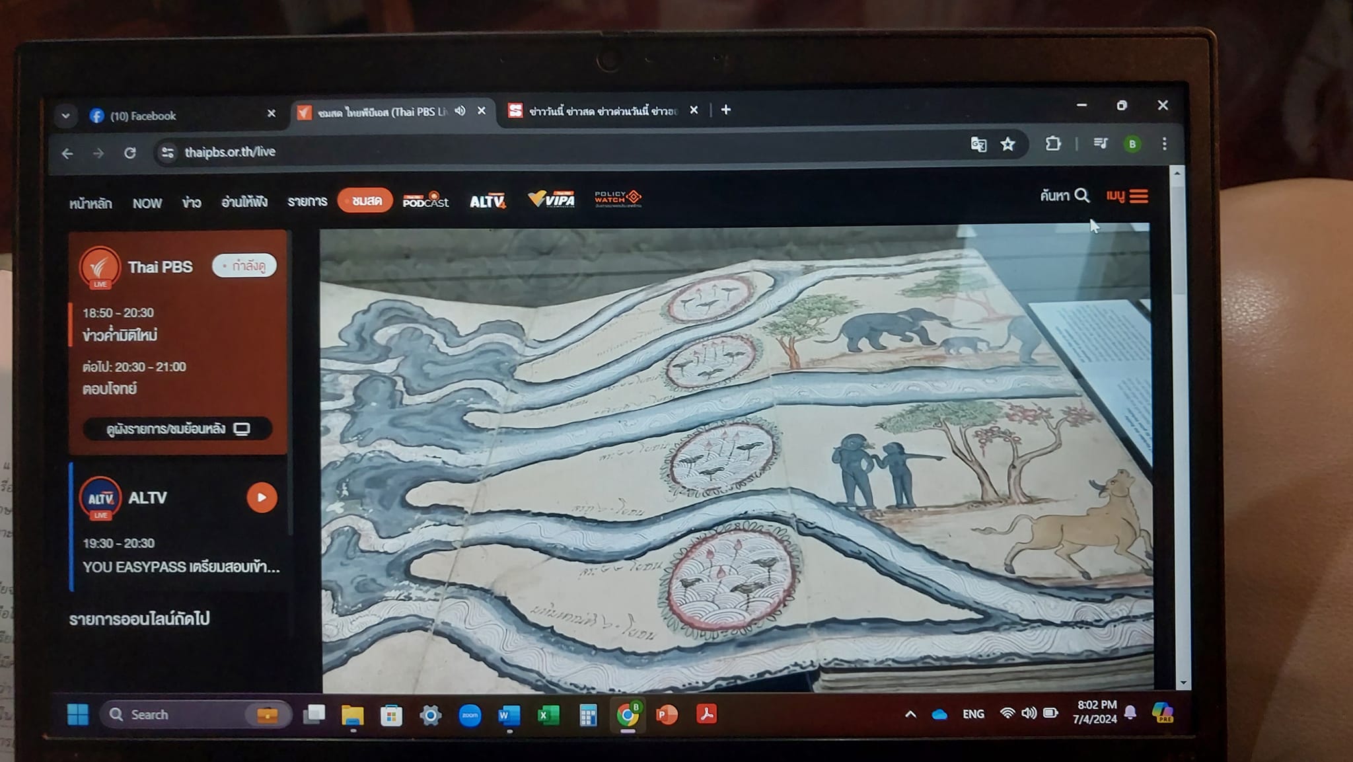
Task: Open the notification bell
Action: click(x=1130, y=712)
